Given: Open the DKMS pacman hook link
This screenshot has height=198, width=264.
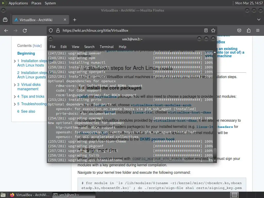Looking at the screenshot, I should click(157, 139).
